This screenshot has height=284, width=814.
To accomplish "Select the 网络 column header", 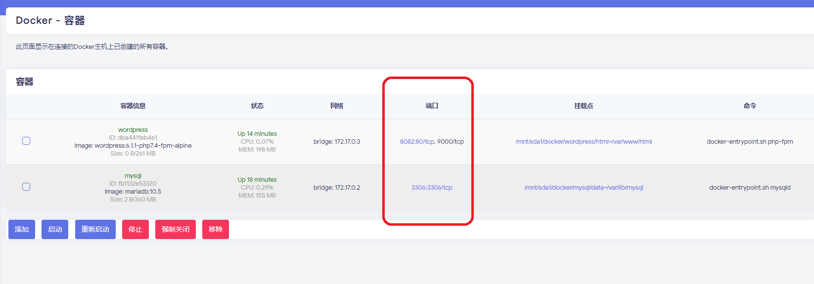I will click(337, 106).
